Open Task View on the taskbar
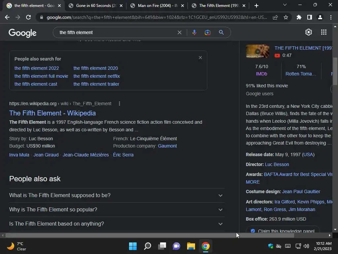 point(162,246)
